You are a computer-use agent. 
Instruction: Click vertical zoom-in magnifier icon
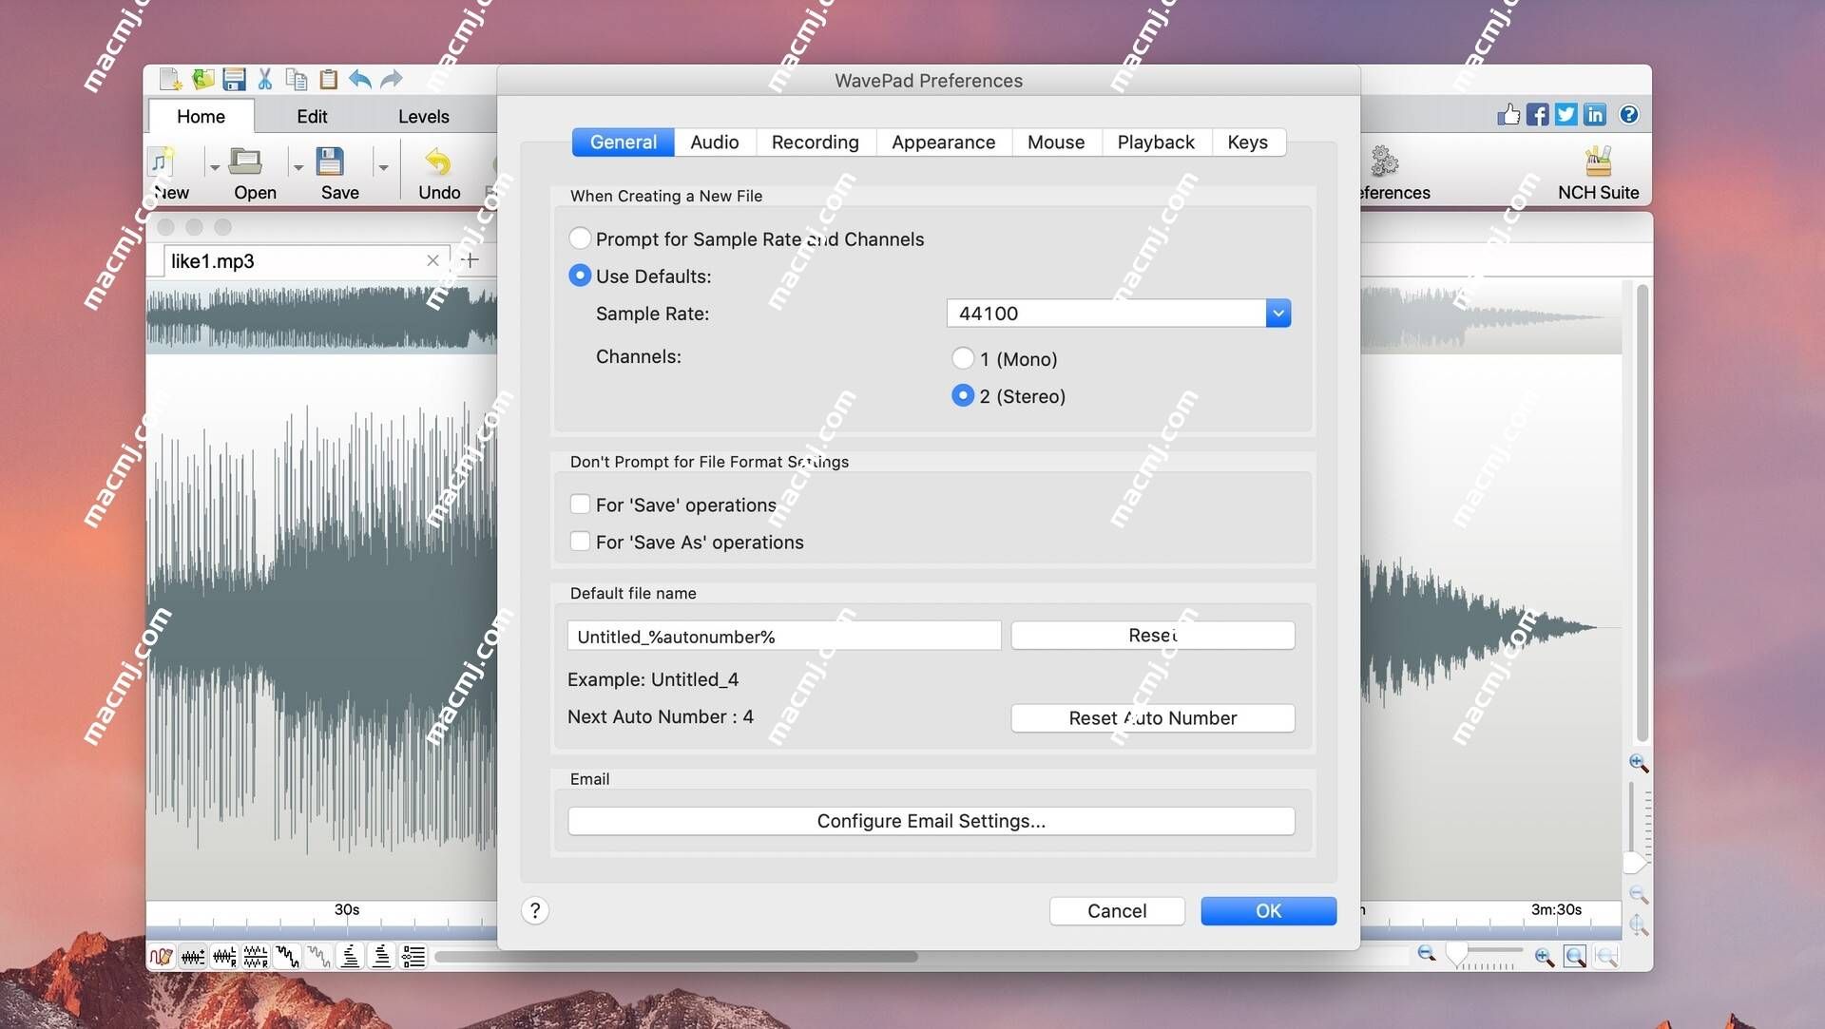point(1639,763)
